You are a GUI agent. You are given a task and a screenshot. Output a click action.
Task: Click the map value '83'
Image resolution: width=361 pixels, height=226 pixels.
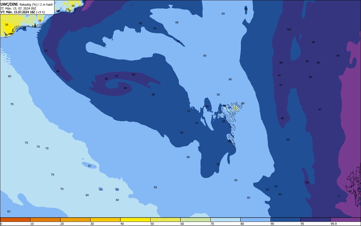click(9, 212)
